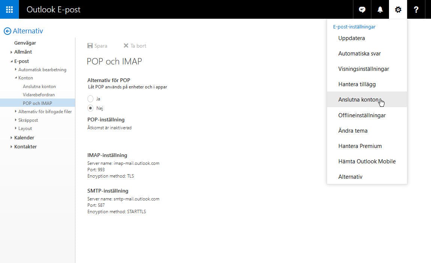The height and width of the screenshot is (263, 431).
Task: Click the Ta bort X icon
Action: point(126,46)
